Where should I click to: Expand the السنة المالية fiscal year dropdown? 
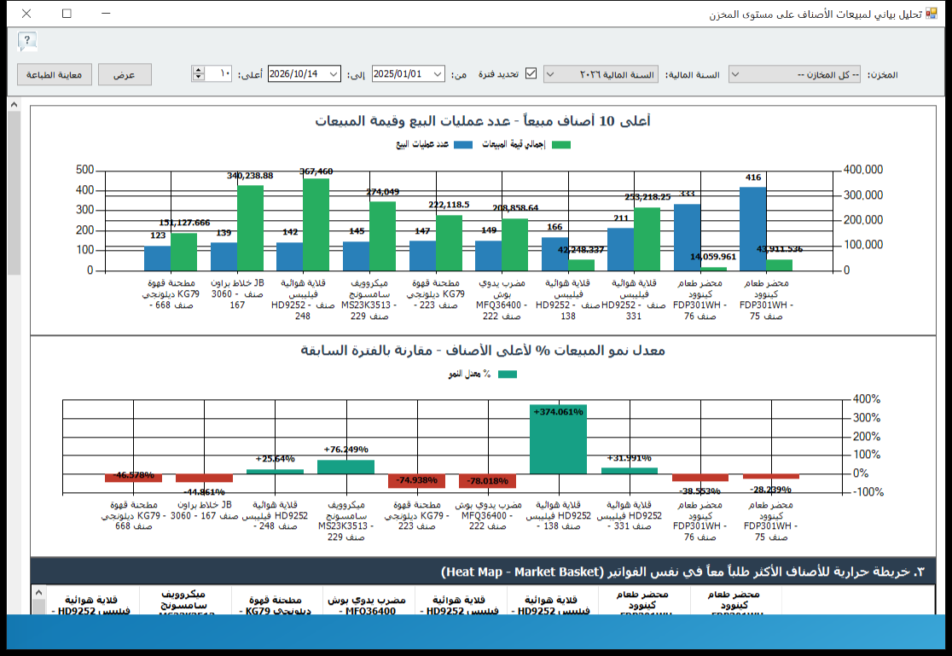[x=601, y=75]
